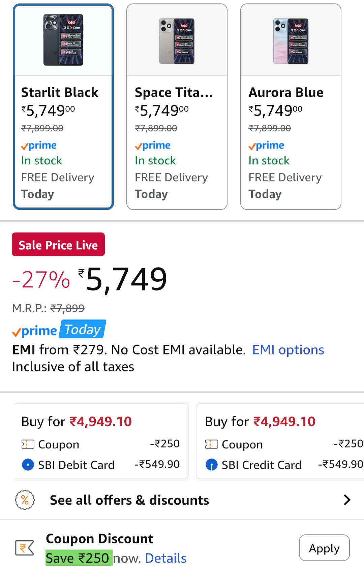Tap prime logo under Space Titanium variant
The width and height of the screenshot is (364, 566).
coord(153,145)
